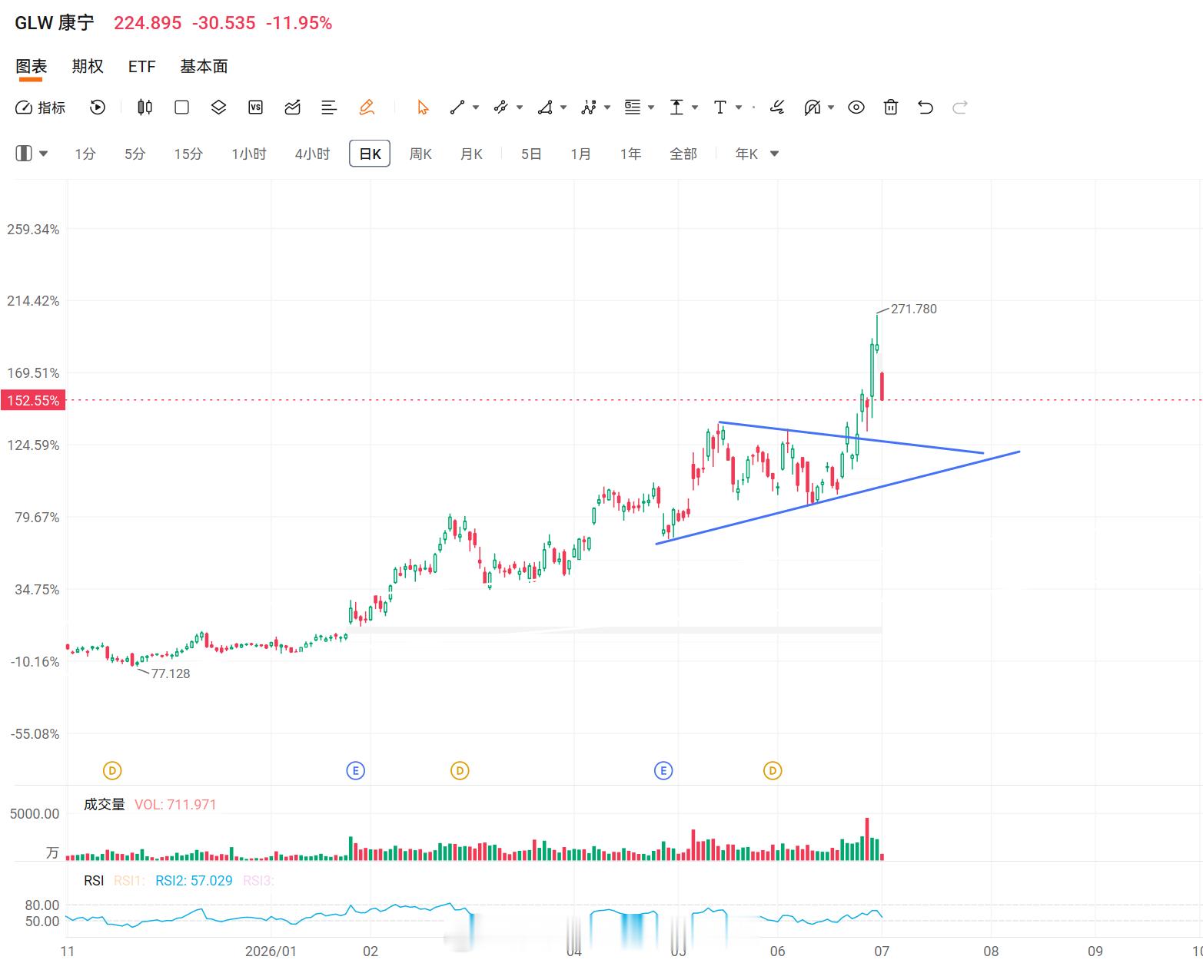Select the Fibonacci levels lines tool

(633, 108)
